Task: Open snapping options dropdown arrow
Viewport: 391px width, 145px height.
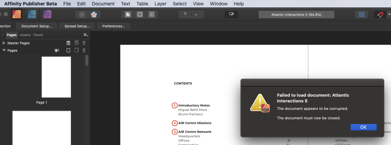Action: click(389, 15)
